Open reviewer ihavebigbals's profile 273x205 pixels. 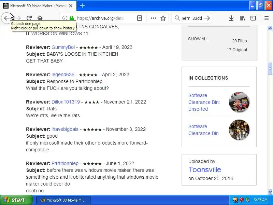point(65,129)
